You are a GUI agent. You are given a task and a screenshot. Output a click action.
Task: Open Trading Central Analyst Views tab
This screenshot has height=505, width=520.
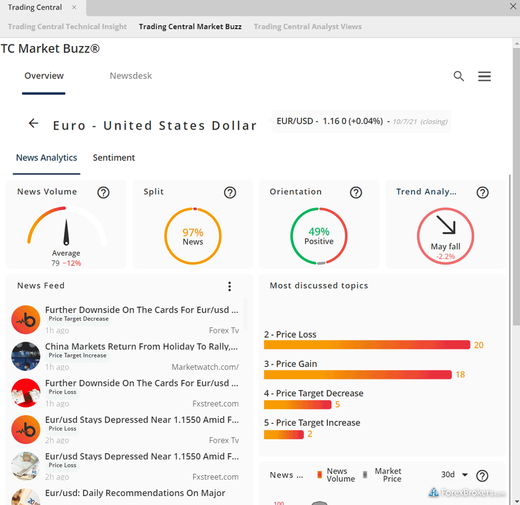click(307, 26)
